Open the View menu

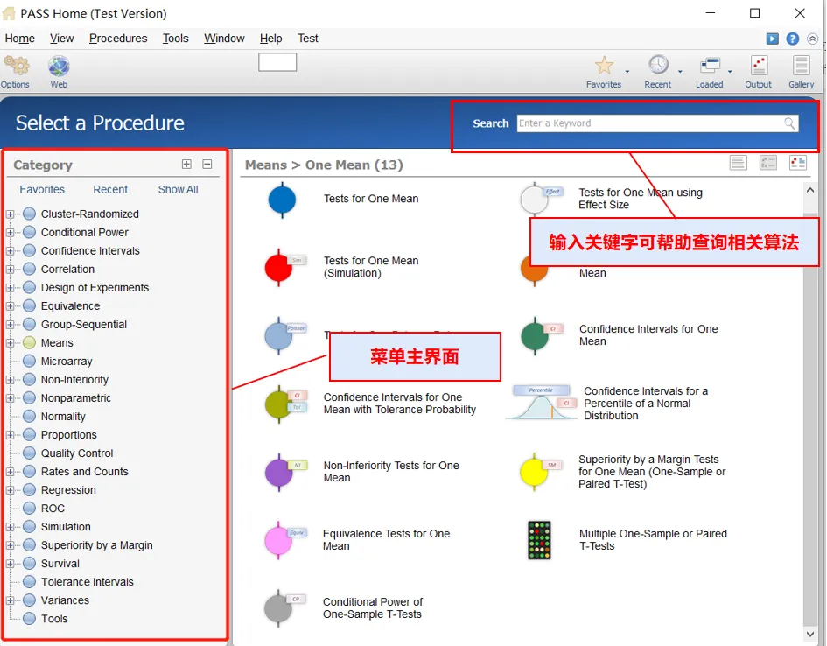coord(62,39)
